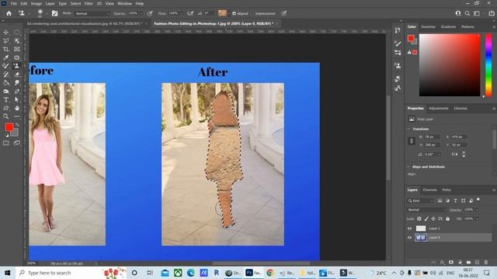
Task: Open the layer Opacity dropdown arrow
Action: [477, 210]
